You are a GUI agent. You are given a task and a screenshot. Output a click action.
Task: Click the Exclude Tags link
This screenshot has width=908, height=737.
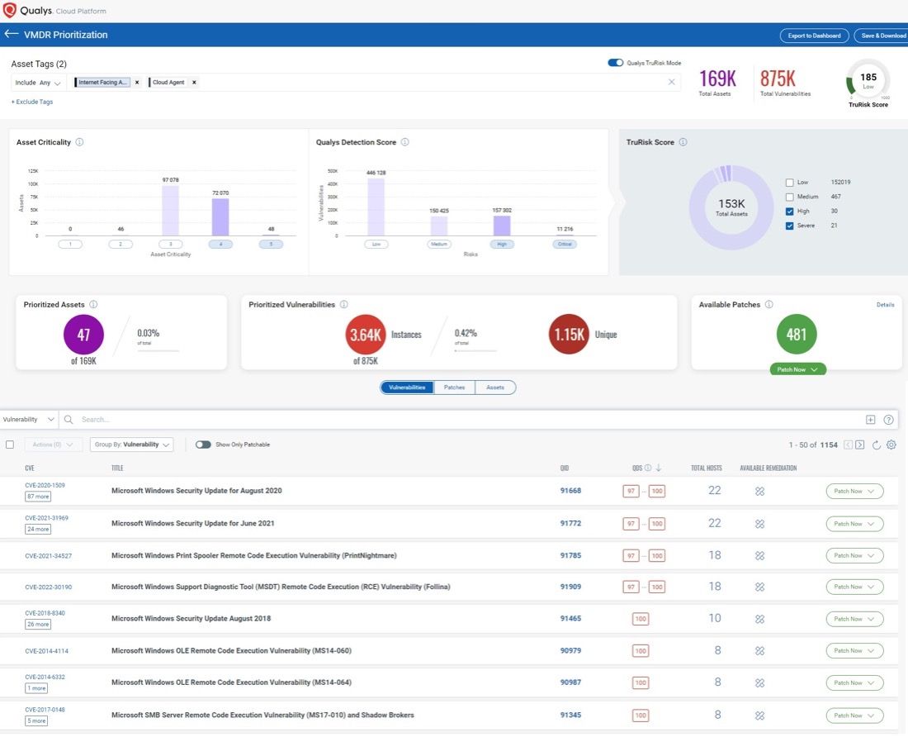[32, 102]
